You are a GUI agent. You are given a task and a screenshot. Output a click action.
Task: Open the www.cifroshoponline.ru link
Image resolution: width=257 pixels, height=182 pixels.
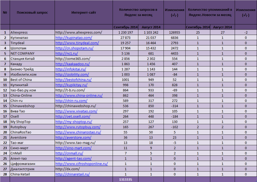tap(82, 164)
